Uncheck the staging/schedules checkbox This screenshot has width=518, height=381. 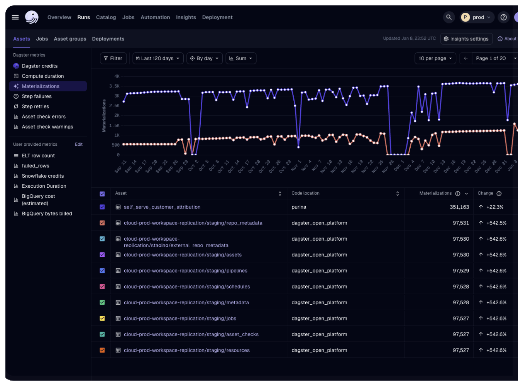point(102,287)
